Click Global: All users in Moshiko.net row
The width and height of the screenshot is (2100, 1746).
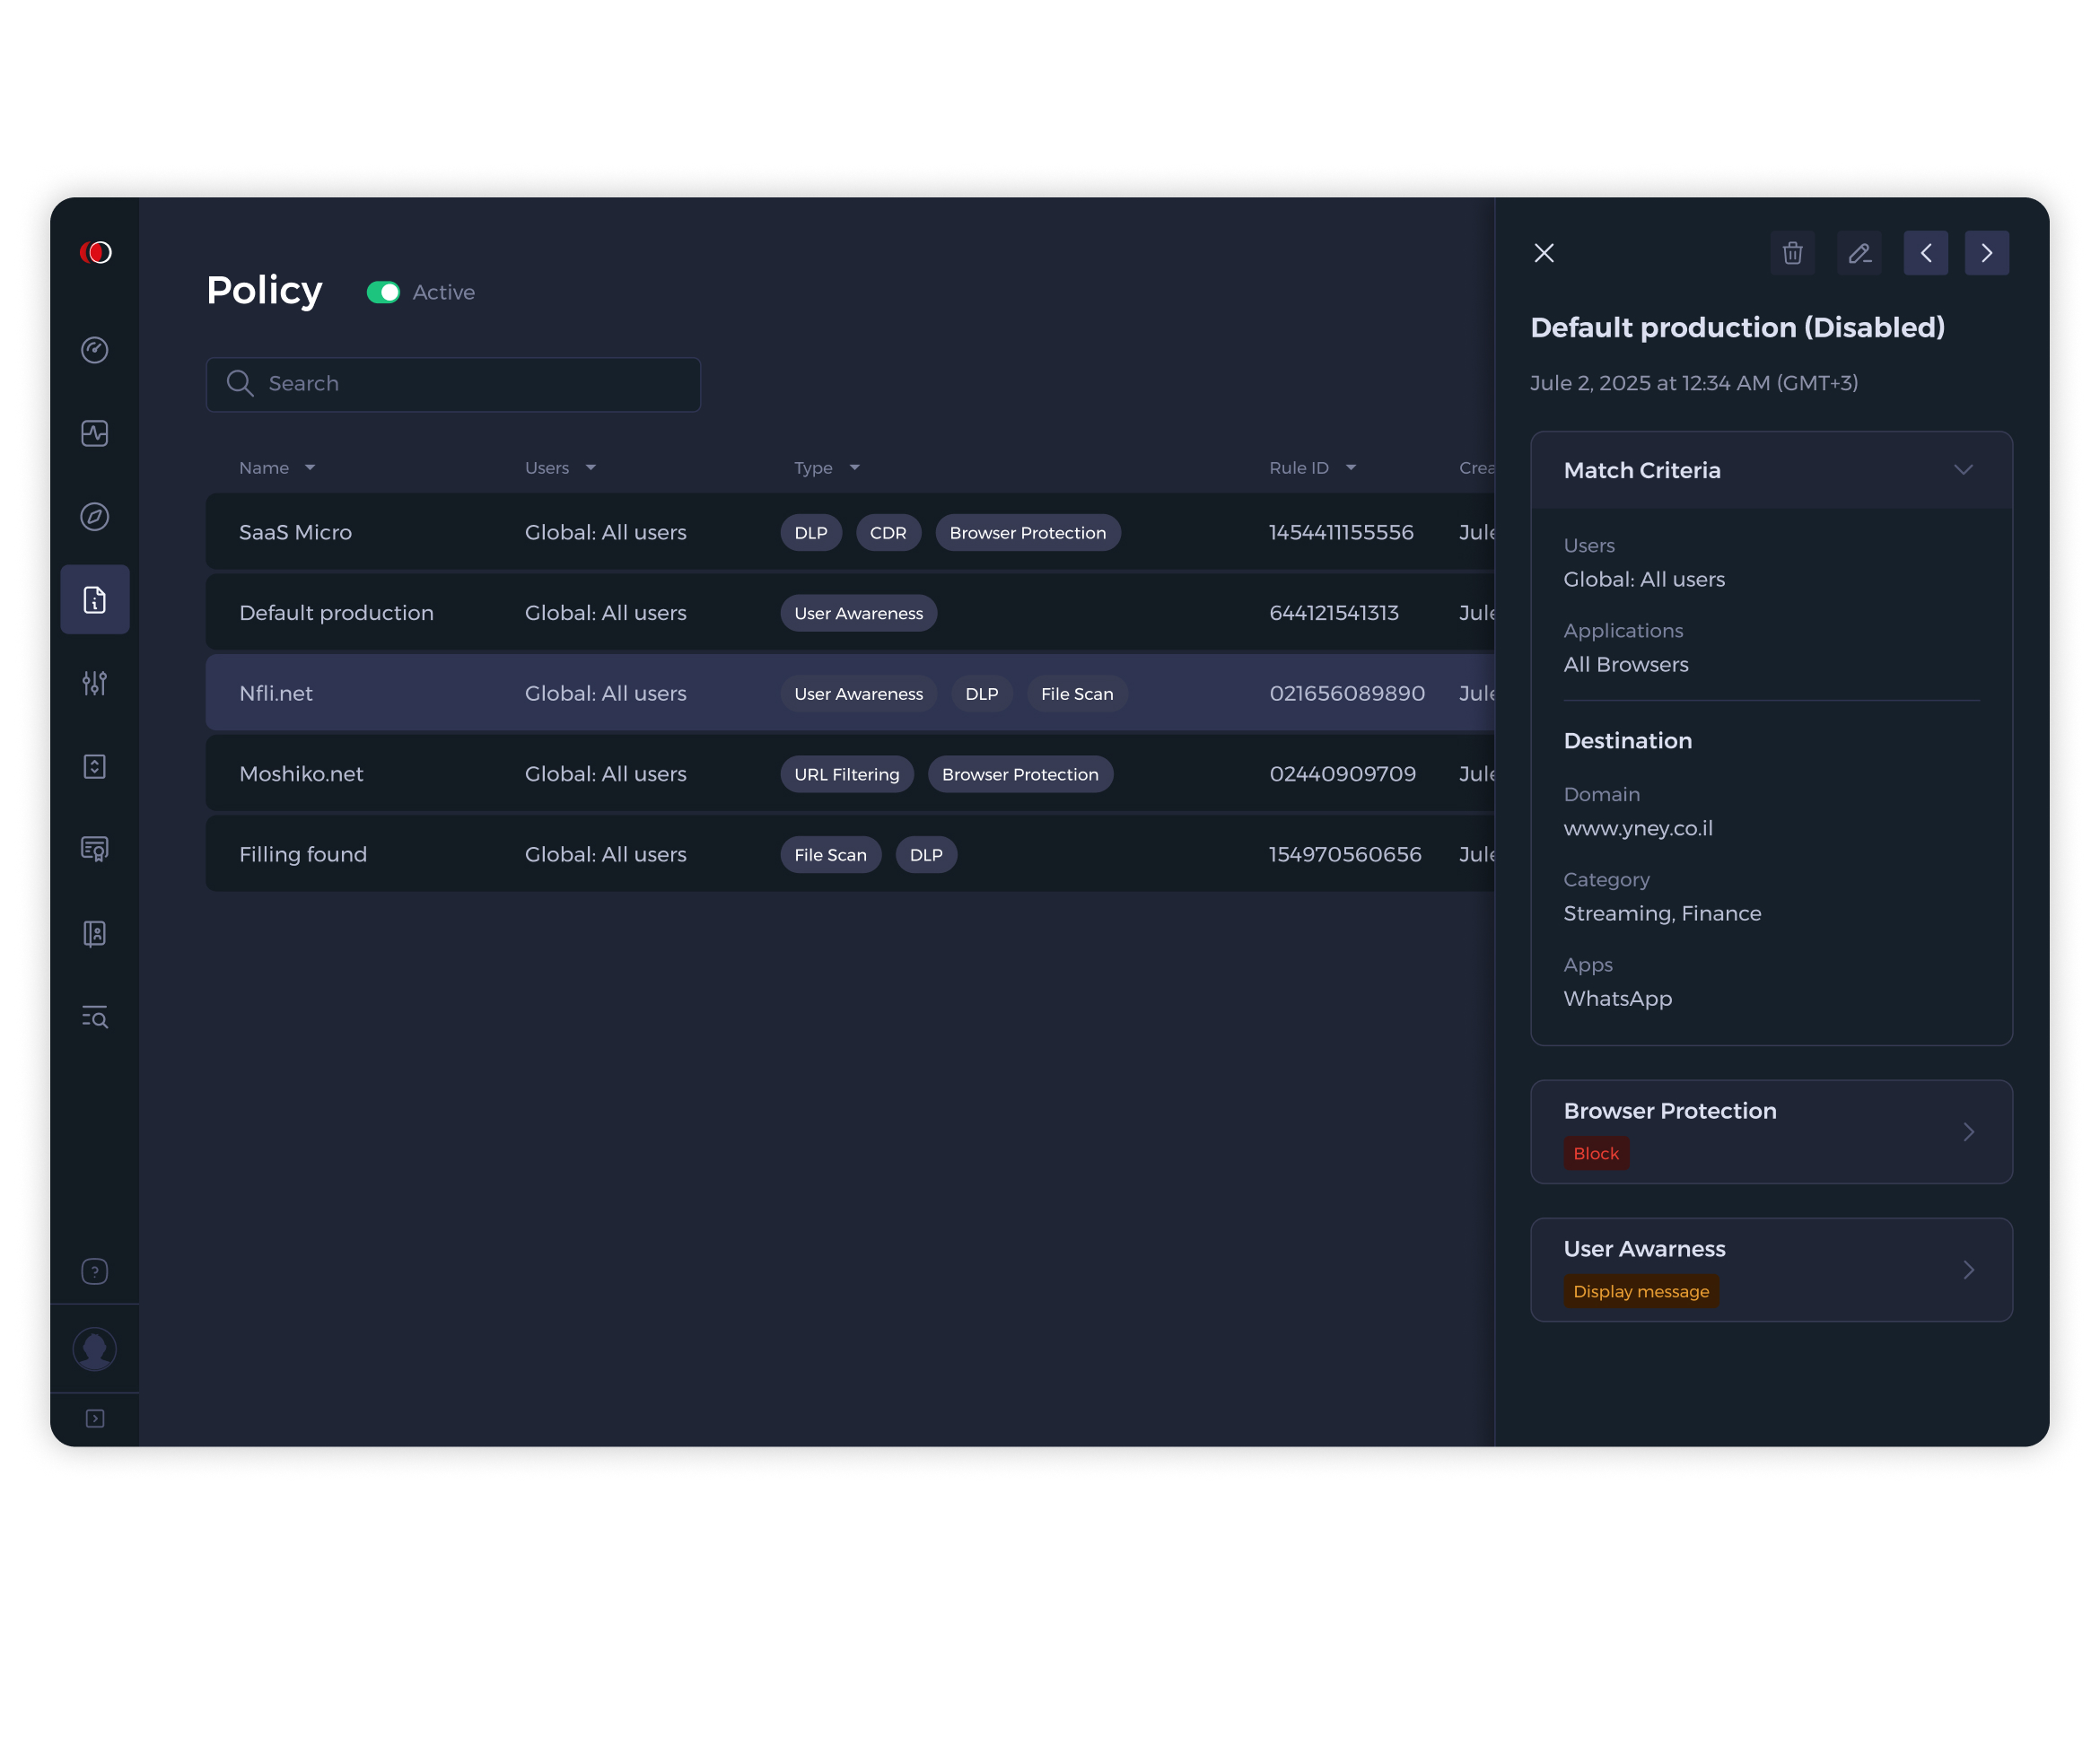click(x=605, y=774)
